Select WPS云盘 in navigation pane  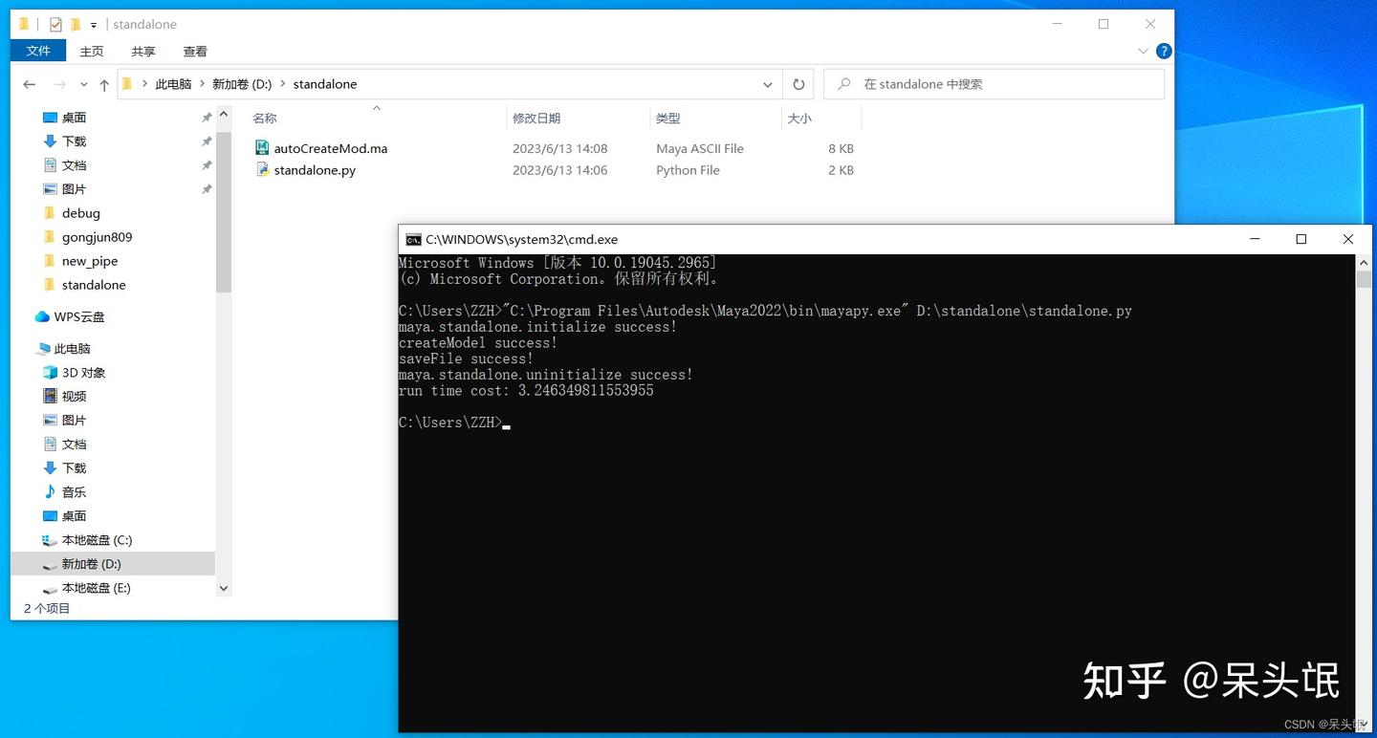pos(79,316)
